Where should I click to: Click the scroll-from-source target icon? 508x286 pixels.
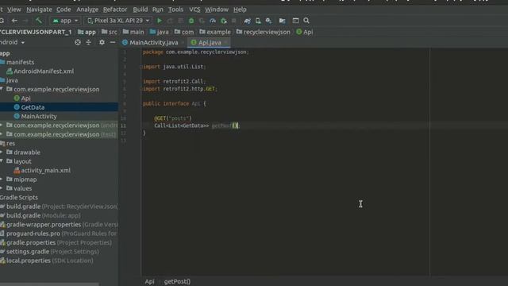[78, 42]
